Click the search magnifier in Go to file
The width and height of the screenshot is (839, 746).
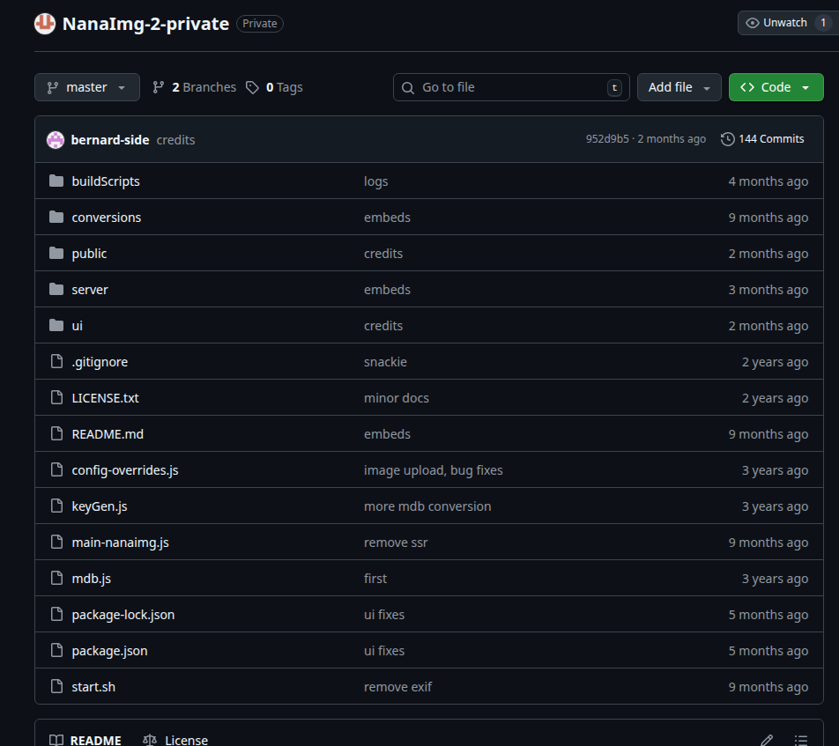coord(408,88)
